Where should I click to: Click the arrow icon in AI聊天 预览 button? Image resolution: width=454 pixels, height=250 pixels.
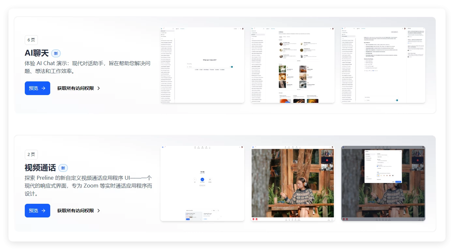pyautogui.click(x=44, y=88)
